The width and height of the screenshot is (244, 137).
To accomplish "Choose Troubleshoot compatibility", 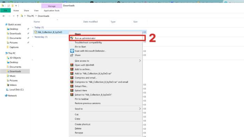I will [106, 42].
